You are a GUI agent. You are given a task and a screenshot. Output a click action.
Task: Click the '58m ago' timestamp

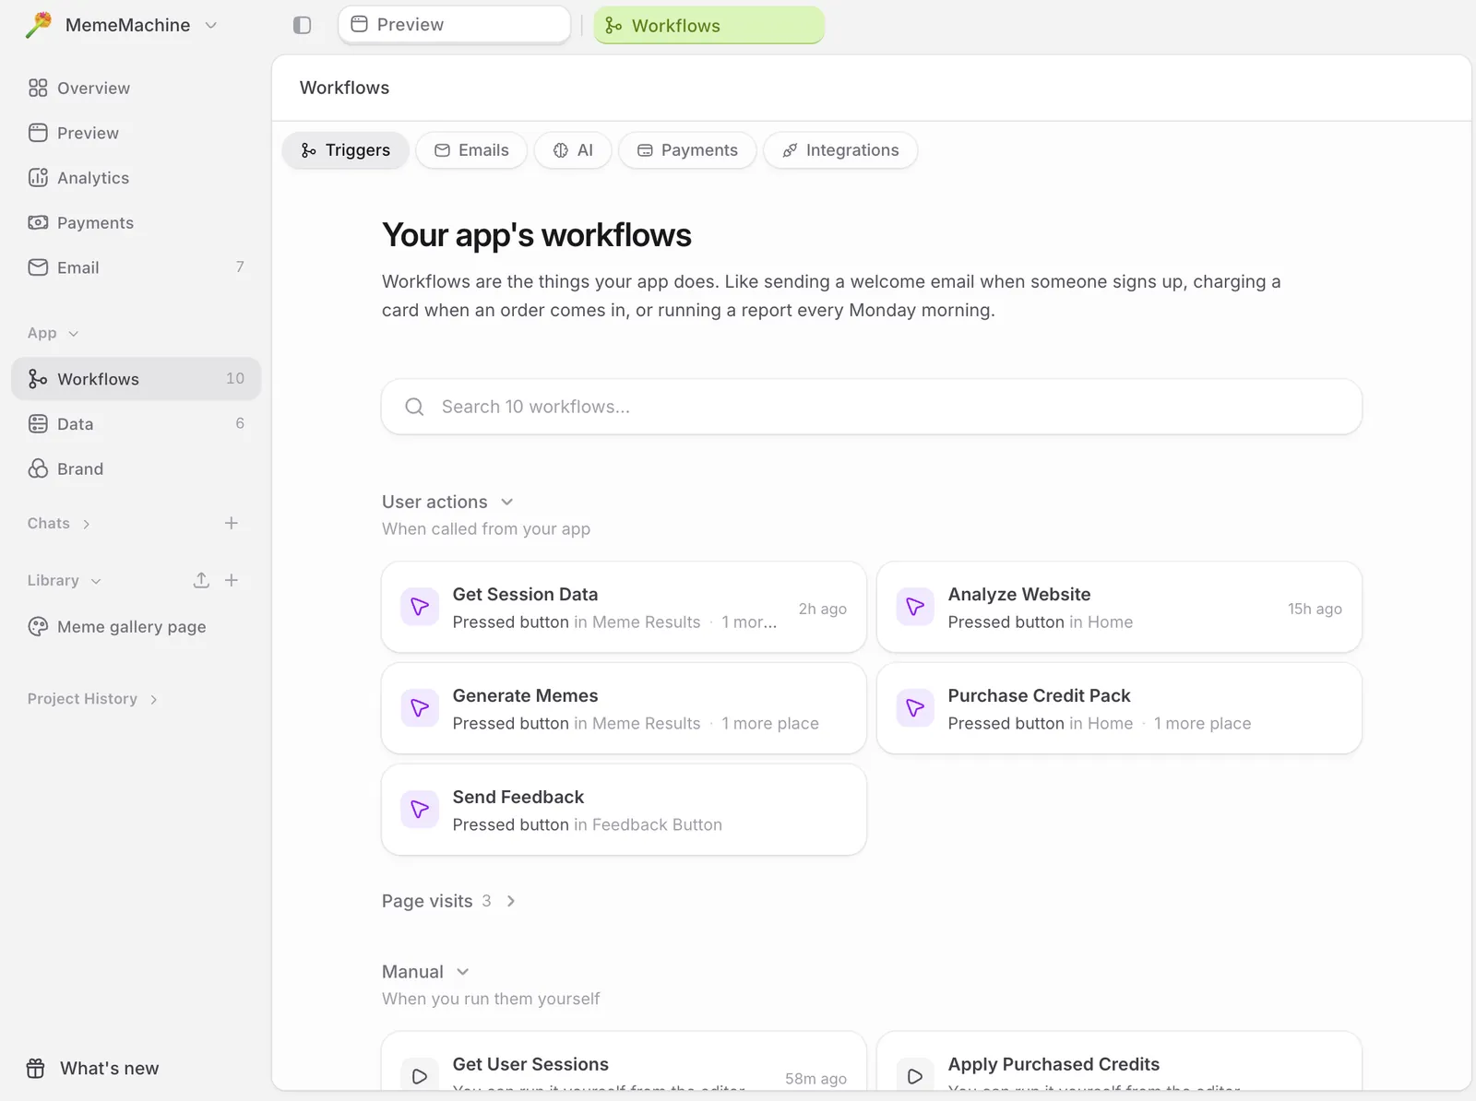tap(815, 1079)
